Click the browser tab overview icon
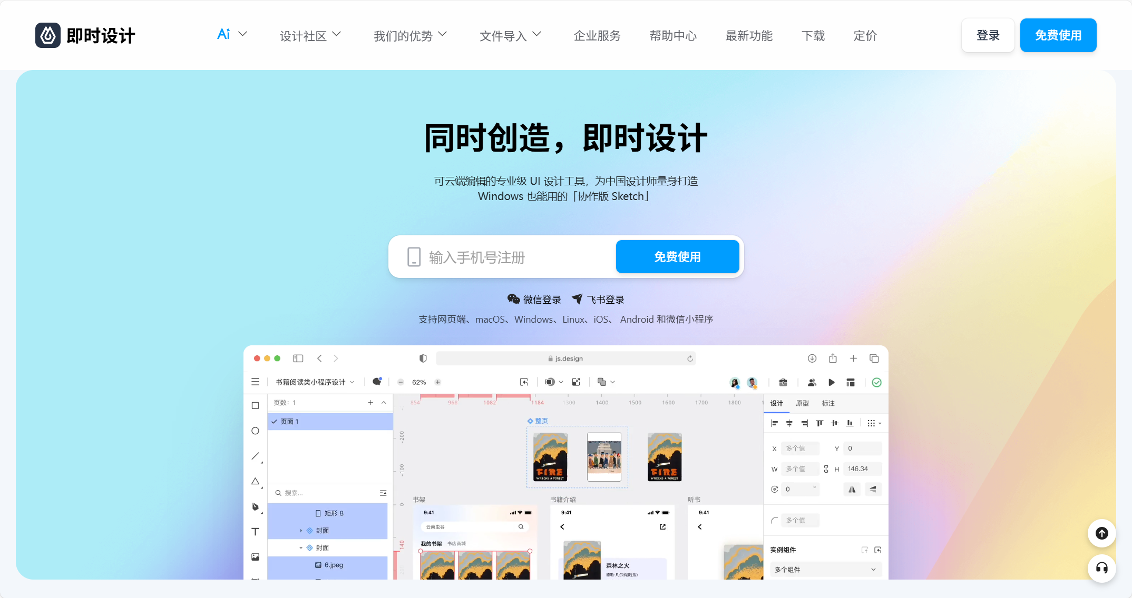 tap(874, 358)
